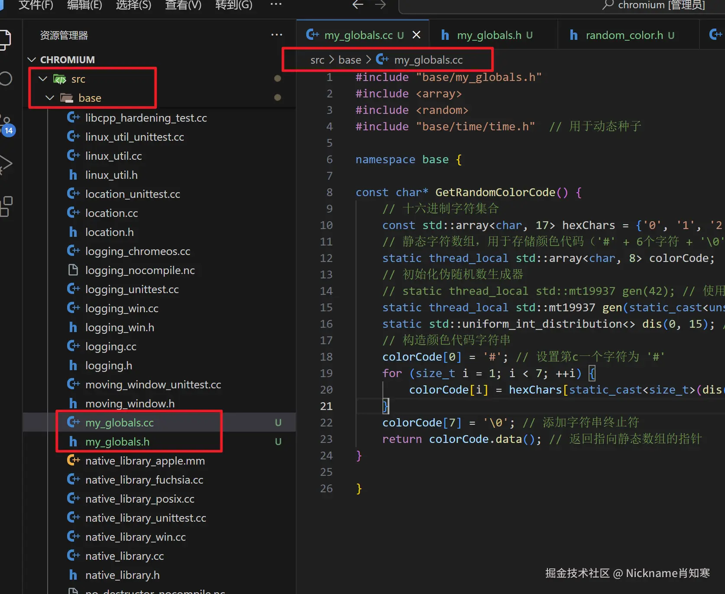Open the Extensions view icon
The height and width of the screenshot is (594, 725).
click(x=5, y=206)
